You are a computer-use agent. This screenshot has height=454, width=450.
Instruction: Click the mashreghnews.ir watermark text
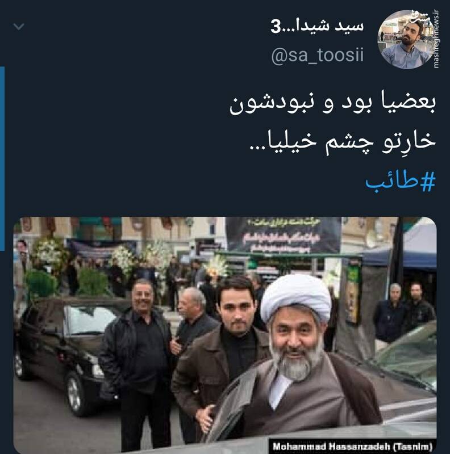(x=435, y=39)
